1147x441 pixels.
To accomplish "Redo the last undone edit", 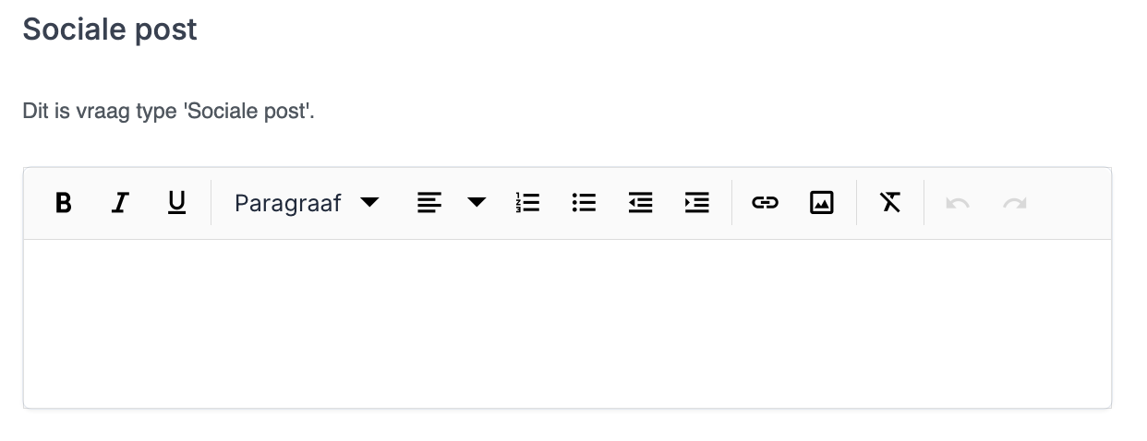I will (1014, 203).
